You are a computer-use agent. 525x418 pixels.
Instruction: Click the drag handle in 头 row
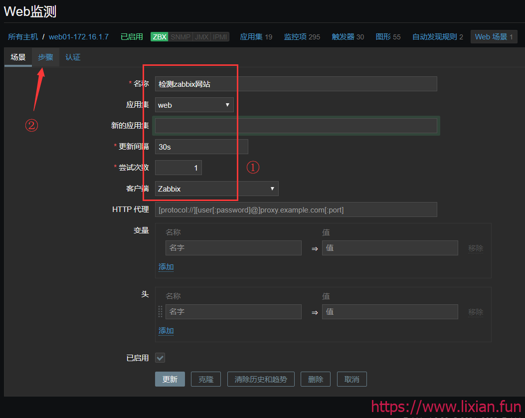[x=161, y=311]
